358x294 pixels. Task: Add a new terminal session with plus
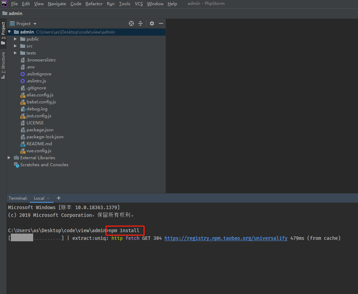[x=59, y=198]
